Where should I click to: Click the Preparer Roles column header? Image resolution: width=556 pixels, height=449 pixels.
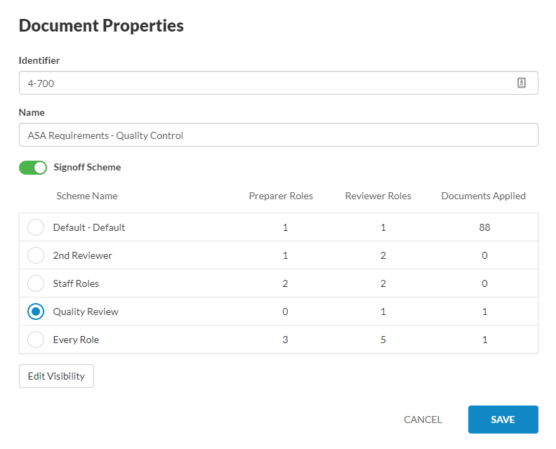click(281, 196)
